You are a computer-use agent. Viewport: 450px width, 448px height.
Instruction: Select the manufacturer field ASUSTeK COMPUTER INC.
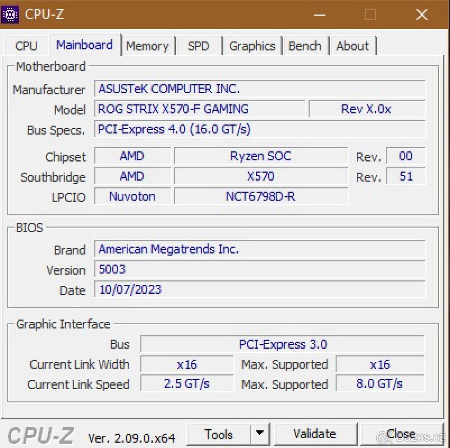260,89
